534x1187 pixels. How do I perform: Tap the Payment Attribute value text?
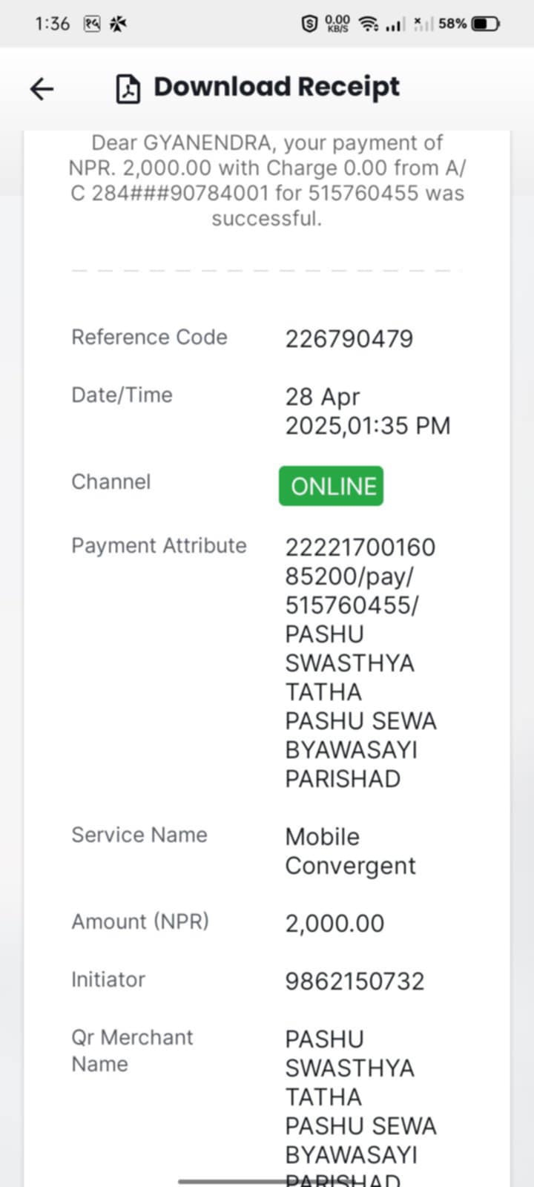point(361,663)
